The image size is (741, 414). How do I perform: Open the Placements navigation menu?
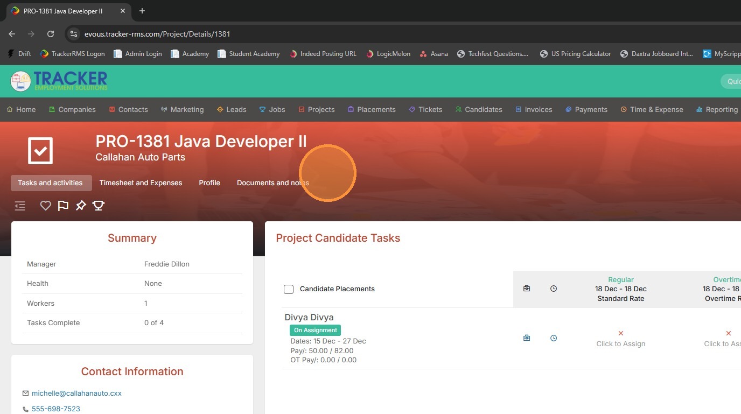click(x=371, y=109)
